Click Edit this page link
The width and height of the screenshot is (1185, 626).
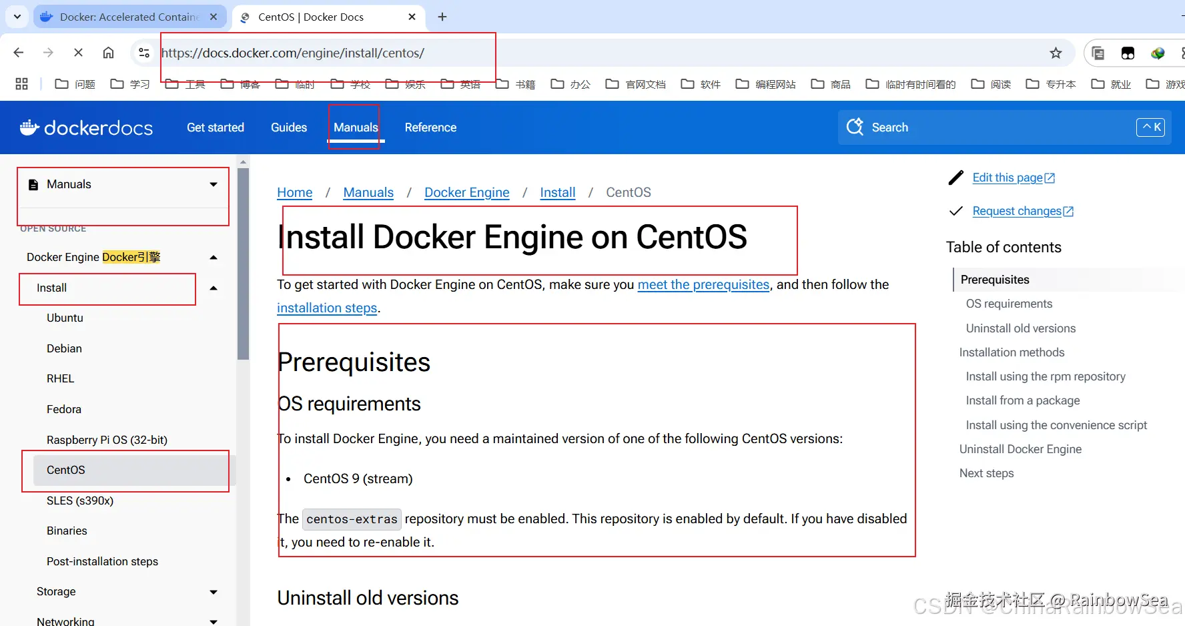pyautogui.click(x=1014, y=178)
